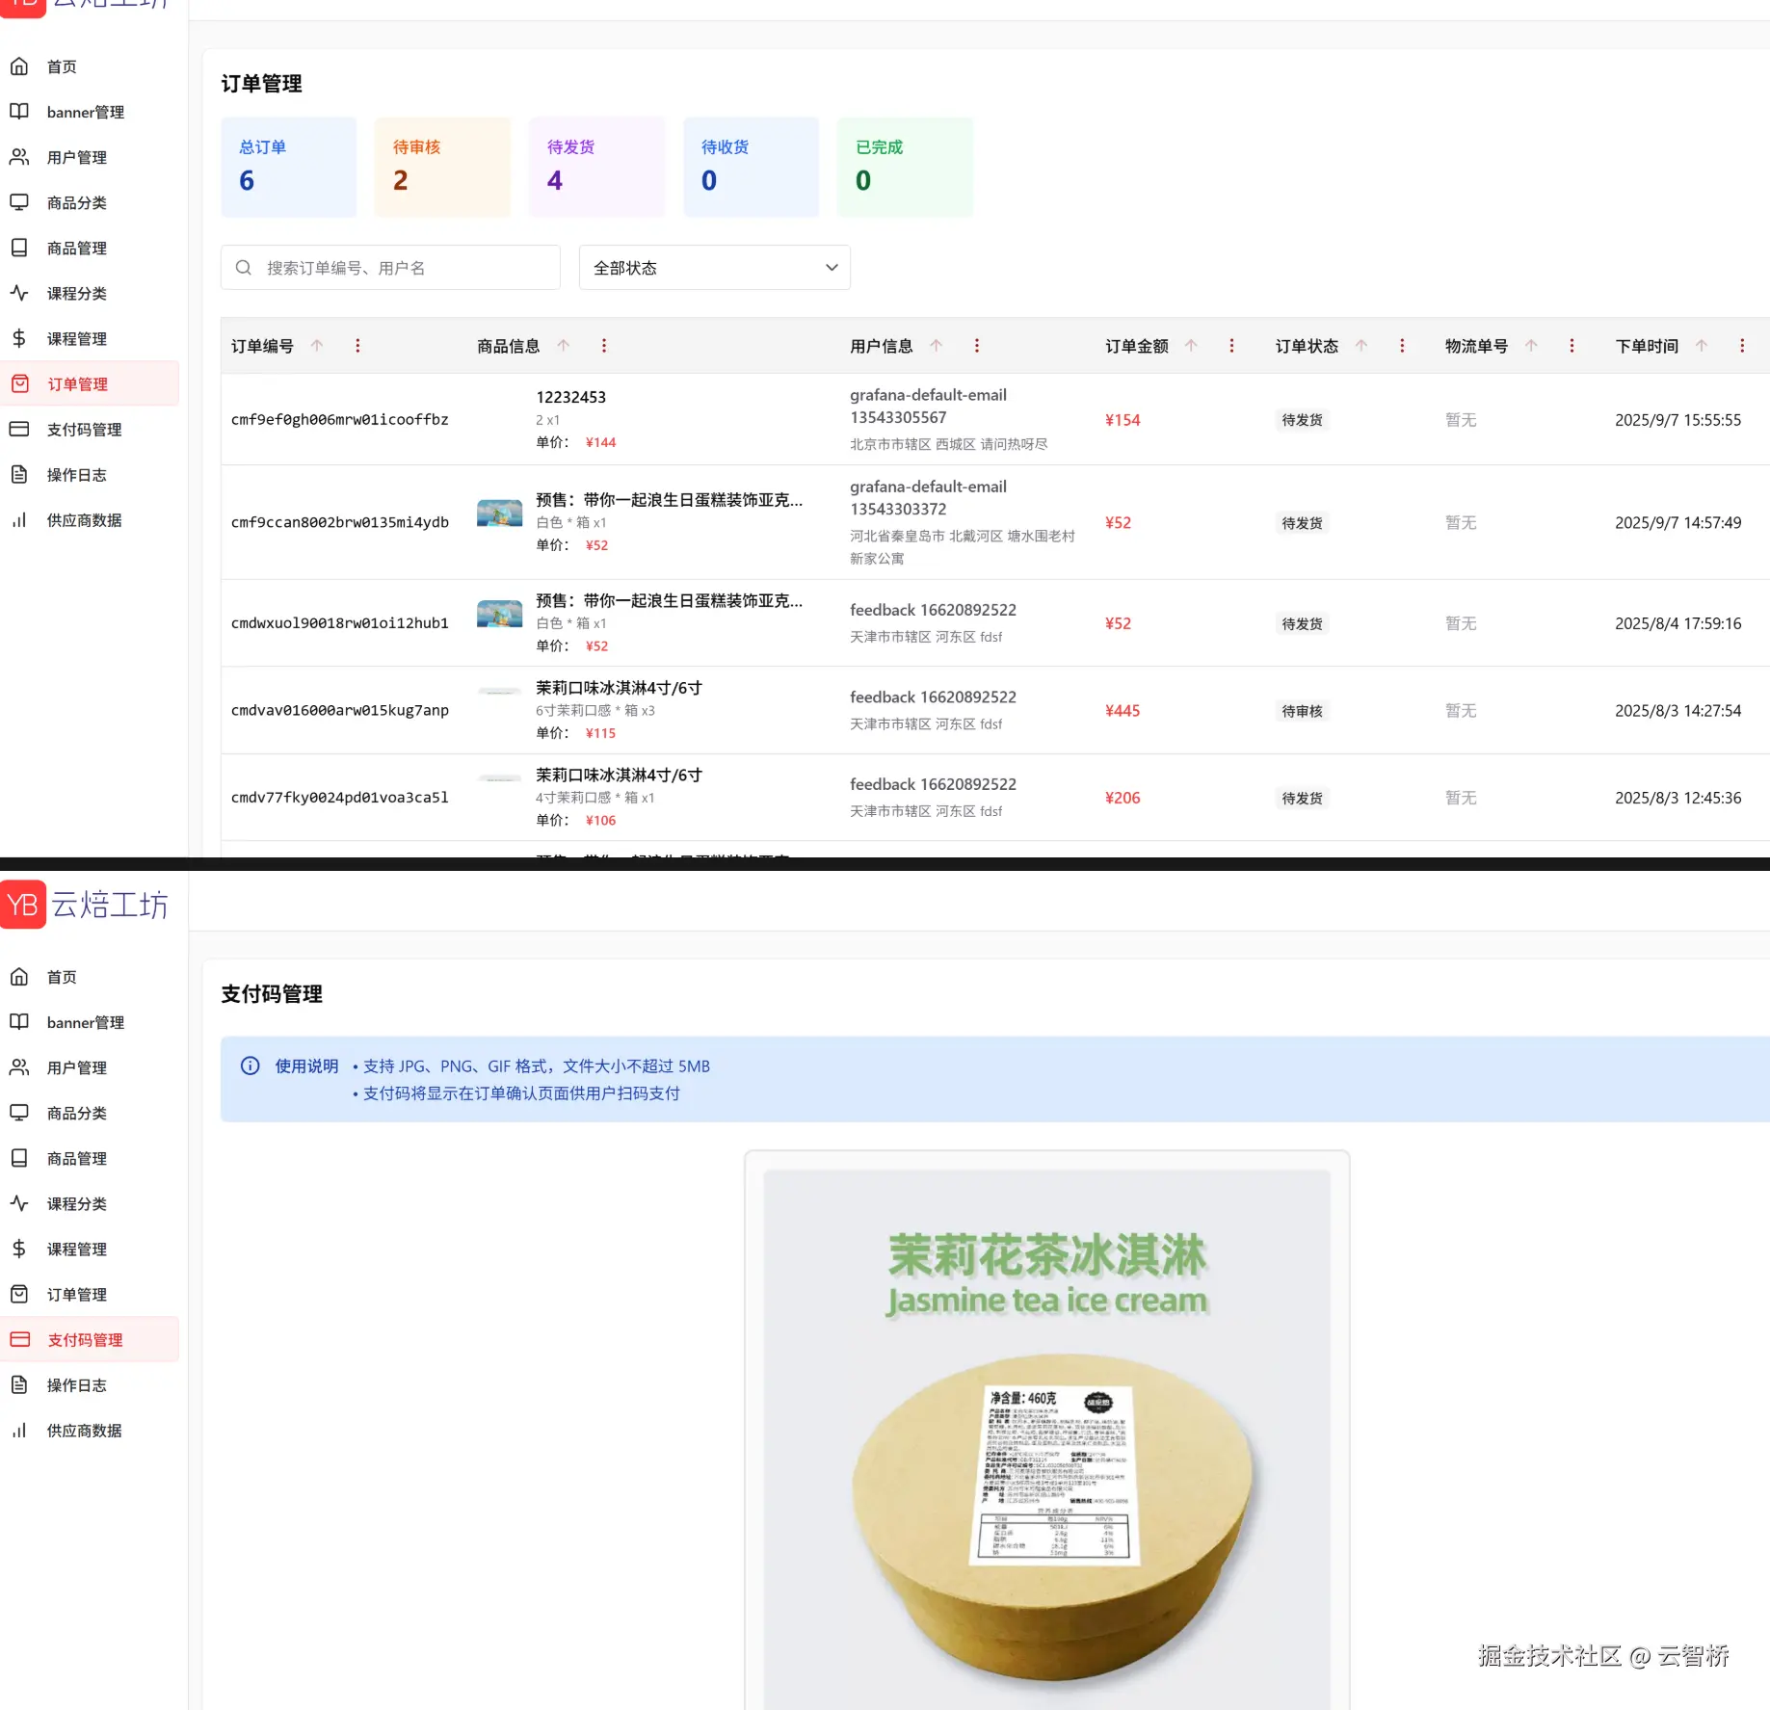Viewport: 1770px width, 1710px height.
Task: Open banner管理 from the 支付码管理 page sidebar
Action: (x=90, y=1022)
